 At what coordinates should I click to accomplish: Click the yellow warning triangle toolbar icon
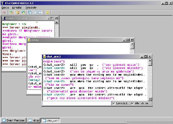pos(48,12)
